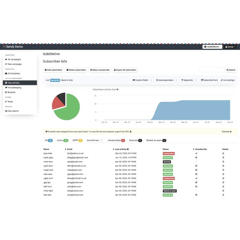240x240 pixels.
Task: Open the SUBERNOVA brand dropdown
Action: coord(212,47)
